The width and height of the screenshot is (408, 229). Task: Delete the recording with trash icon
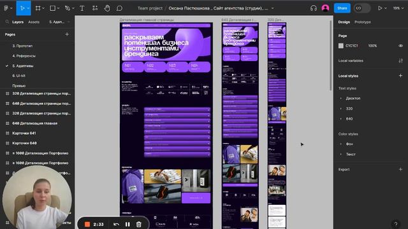tap(139, 225)
